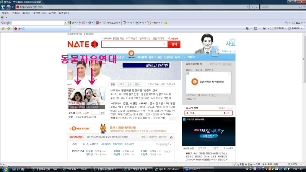
Task: Open the Google toolbar search box dropdown
Action: click(x=65, y=23)
